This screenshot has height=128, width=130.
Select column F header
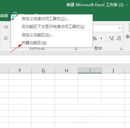point(20,70)
